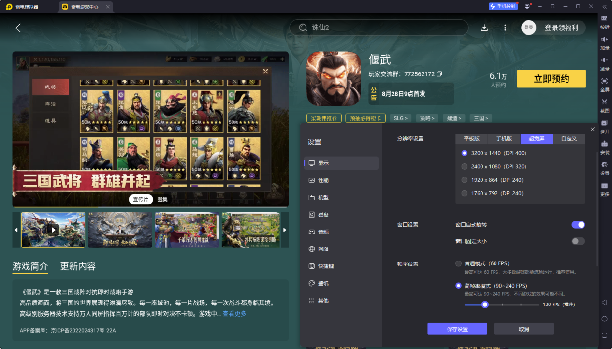Select resolution 3200 x 1440 (DPI 400)
Viewport: 612px width, 349px height.
pyautogui.click(x=465, y=153)
